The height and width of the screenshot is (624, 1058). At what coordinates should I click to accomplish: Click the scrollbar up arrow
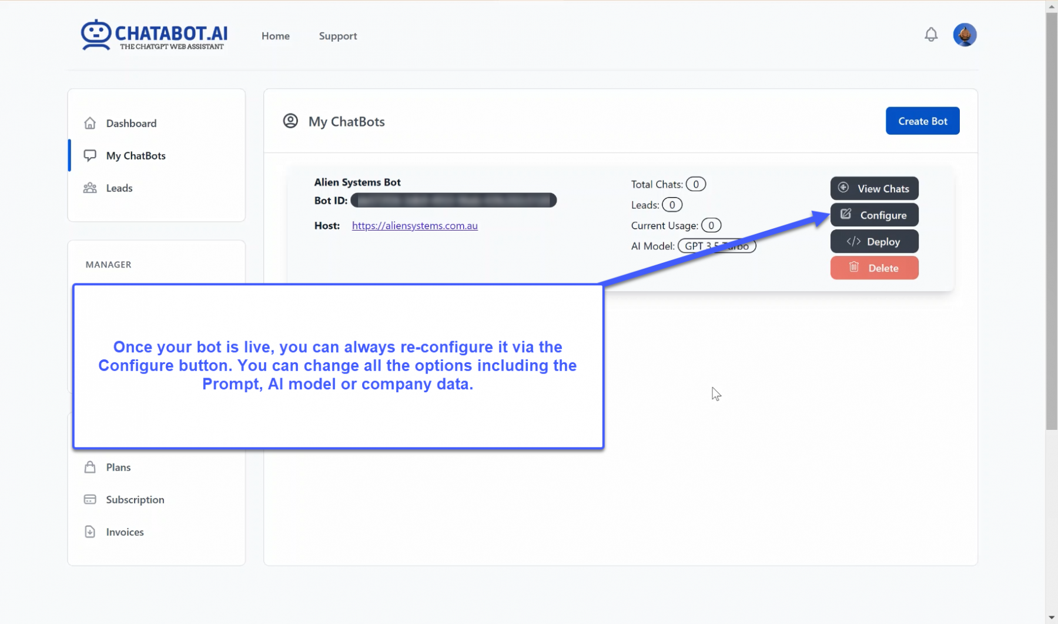click(x=1052, y=6)
